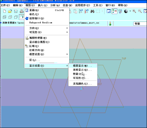Click the 视图(V) menu title
The width and height of the screenshot is (147, 128).
tap(30, 5)
